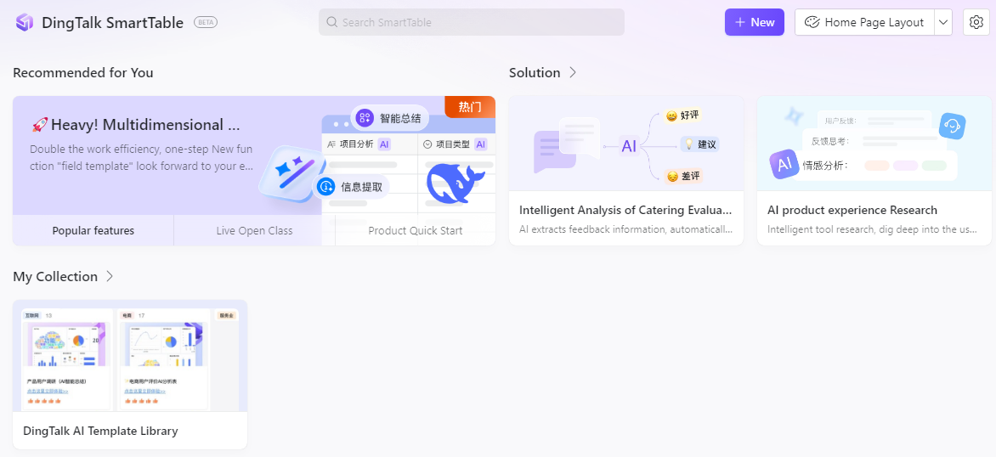The height and width of the screenshot is (457, 996).
Task: Switch to Live Open Class tab
Action: point(255,230)
